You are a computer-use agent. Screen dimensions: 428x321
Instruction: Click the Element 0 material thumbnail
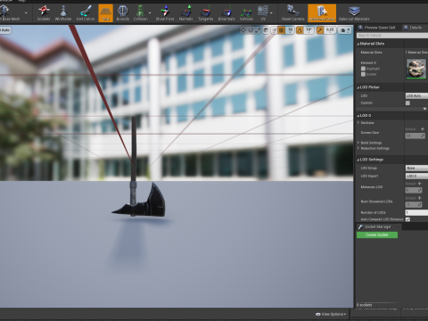click(x=416, y=69)
